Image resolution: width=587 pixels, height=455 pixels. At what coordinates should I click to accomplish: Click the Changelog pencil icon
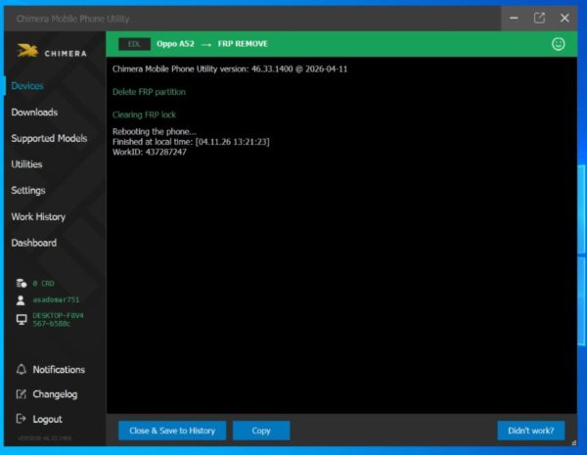tap(22, 394)
